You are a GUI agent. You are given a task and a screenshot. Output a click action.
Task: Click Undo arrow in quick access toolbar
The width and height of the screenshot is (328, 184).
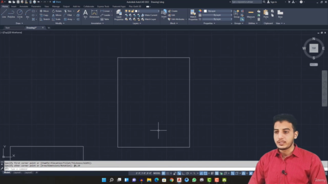(x=39, y=2)
